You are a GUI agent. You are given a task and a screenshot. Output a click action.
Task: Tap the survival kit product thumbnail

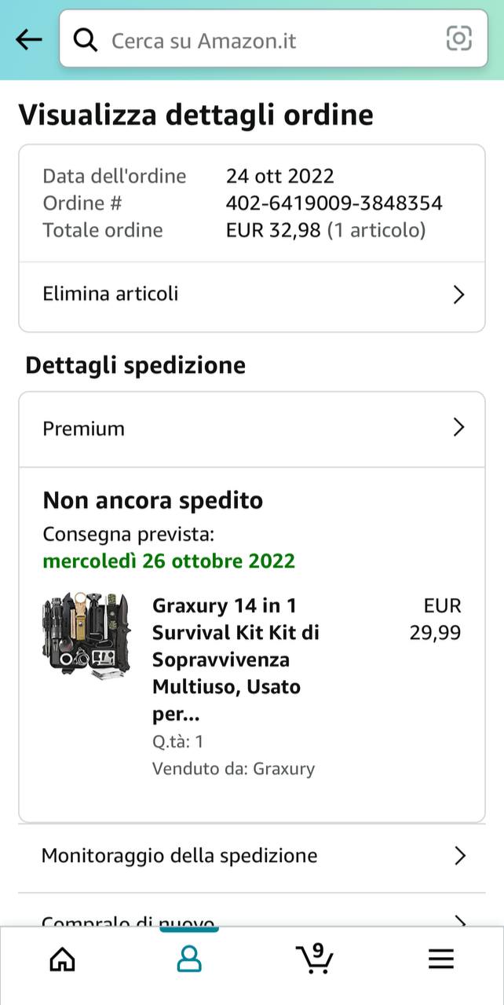(86, 636)
